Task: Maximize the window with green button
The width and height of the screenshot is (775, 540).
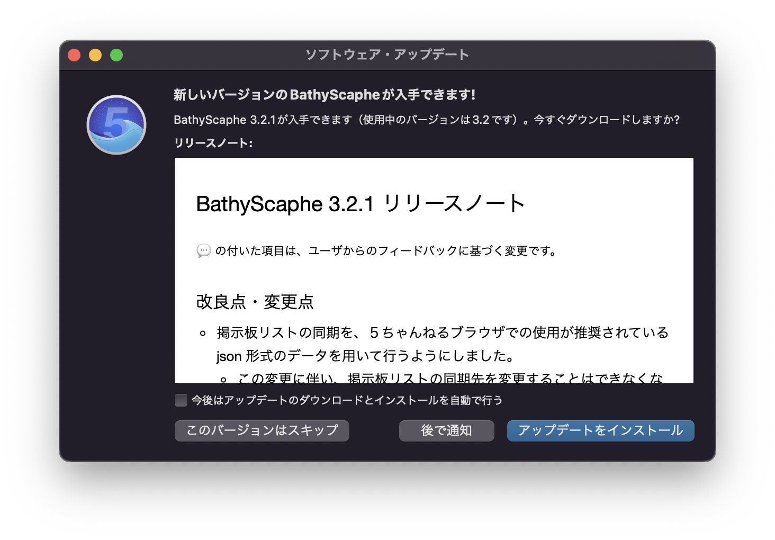Action: click(116, 55)
